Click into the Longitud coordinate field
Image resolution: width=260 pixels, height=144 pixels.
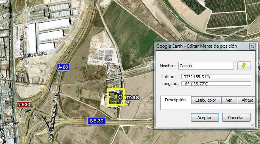click(x=216, y=84)
